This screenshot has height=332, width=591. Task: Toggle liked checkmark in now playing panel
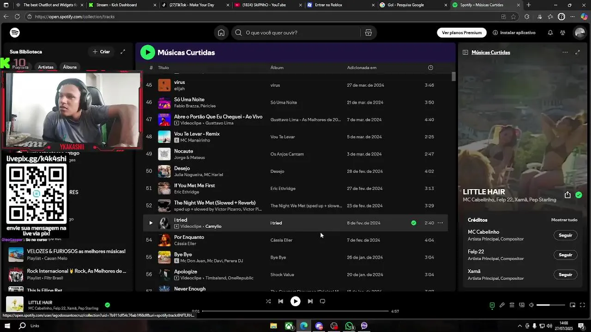[x=579, y=195]
